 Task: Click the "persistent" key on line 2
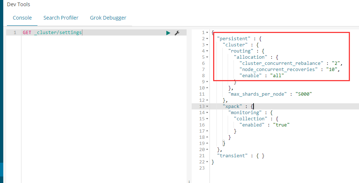click(x=234, y=39)
